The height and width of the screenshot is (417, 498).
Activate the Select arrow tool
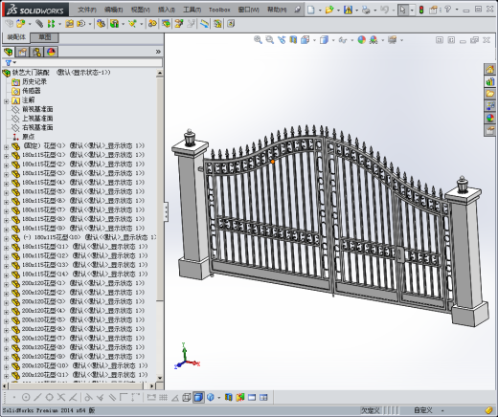click(403, 10)
